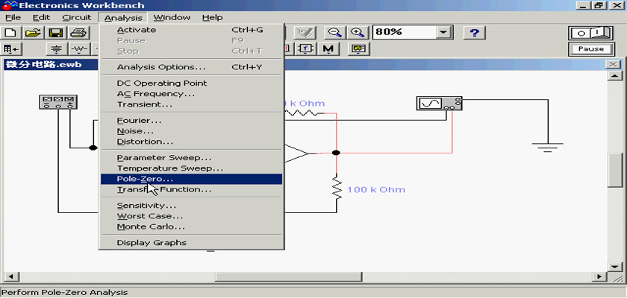The image size is (627, 298).
Task: Select Transfer Function analysis
Action: tap(192, 189)
